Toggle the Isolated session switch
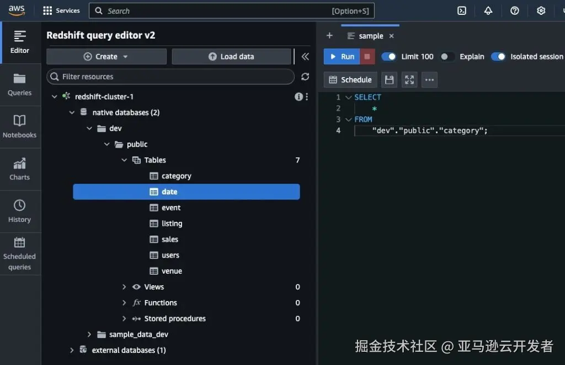Screen dimensions: 565x365 pyautogui.click(x=498, y=57)
